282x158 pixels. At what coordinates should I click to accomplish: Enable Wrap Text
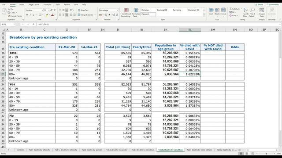(x=83, y=10)
